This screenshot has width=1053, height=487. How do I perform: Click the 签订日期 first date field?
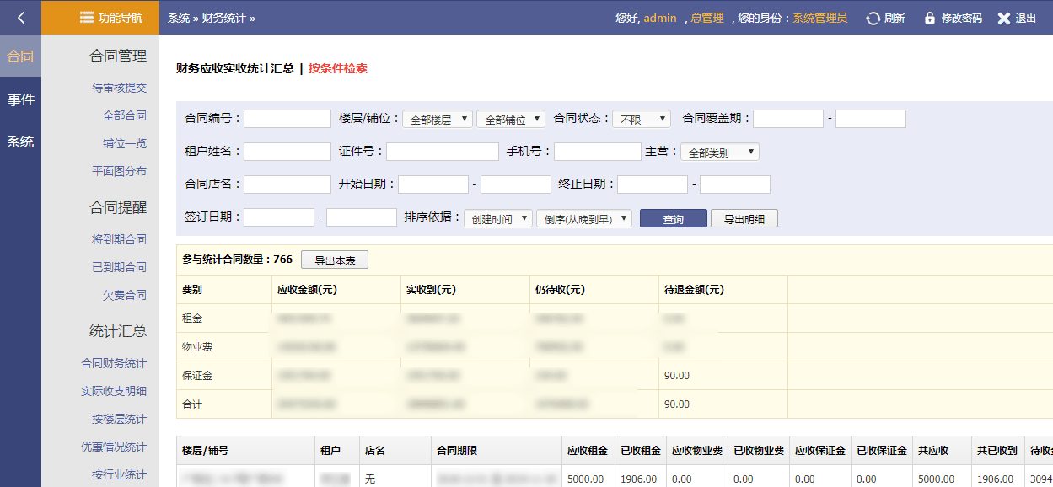pos(279,217)
